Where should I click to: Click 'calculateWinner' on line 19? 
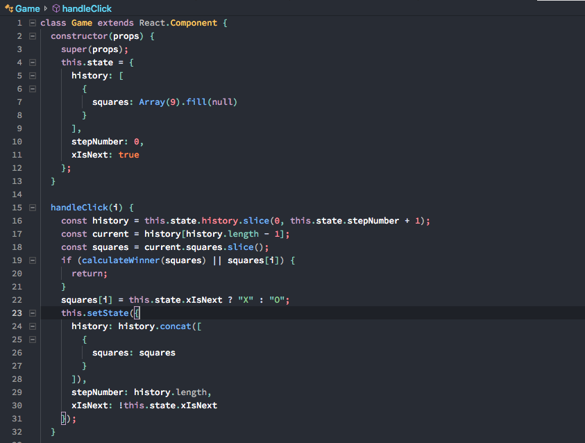click(x=121, y=260)
